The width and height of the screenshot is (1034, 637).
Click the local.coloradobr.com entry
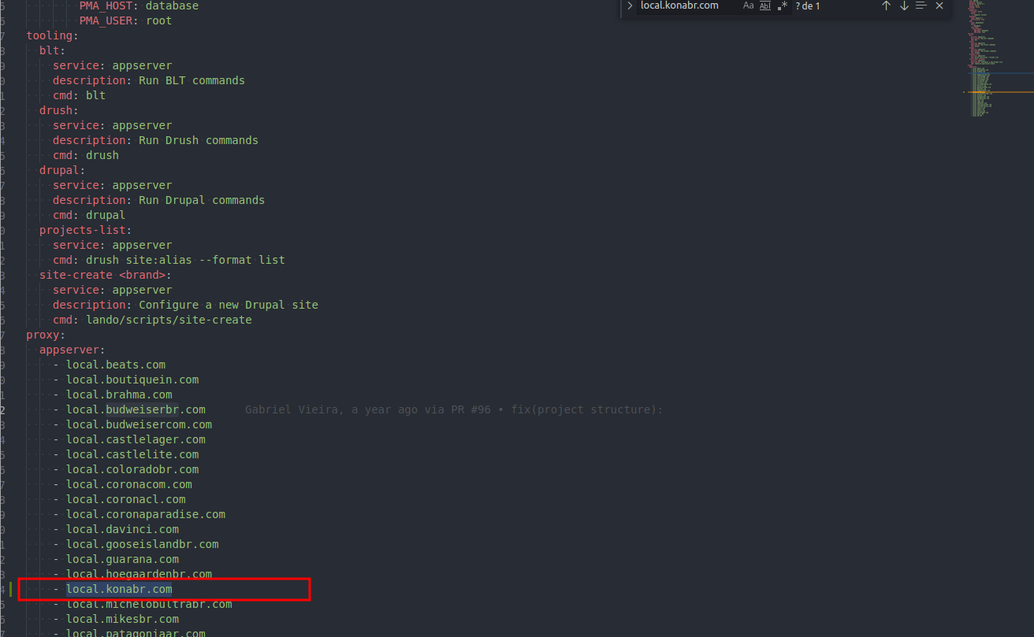pos(132,469)
